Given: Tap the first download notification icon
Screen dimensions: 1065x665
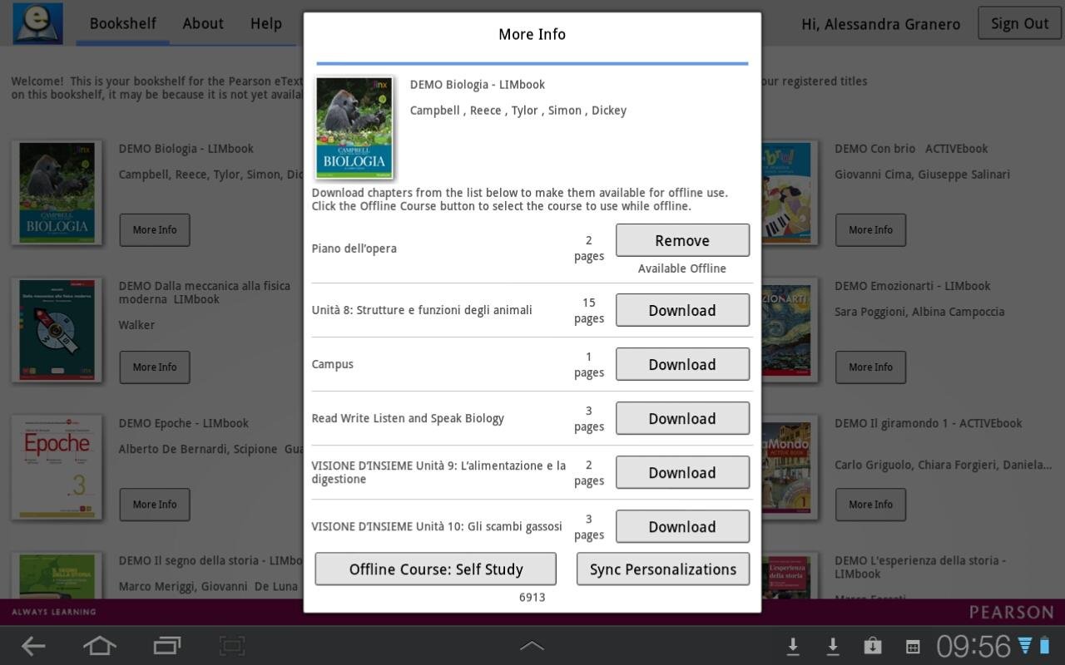Looking at the screenshot, I should point(793,646).
